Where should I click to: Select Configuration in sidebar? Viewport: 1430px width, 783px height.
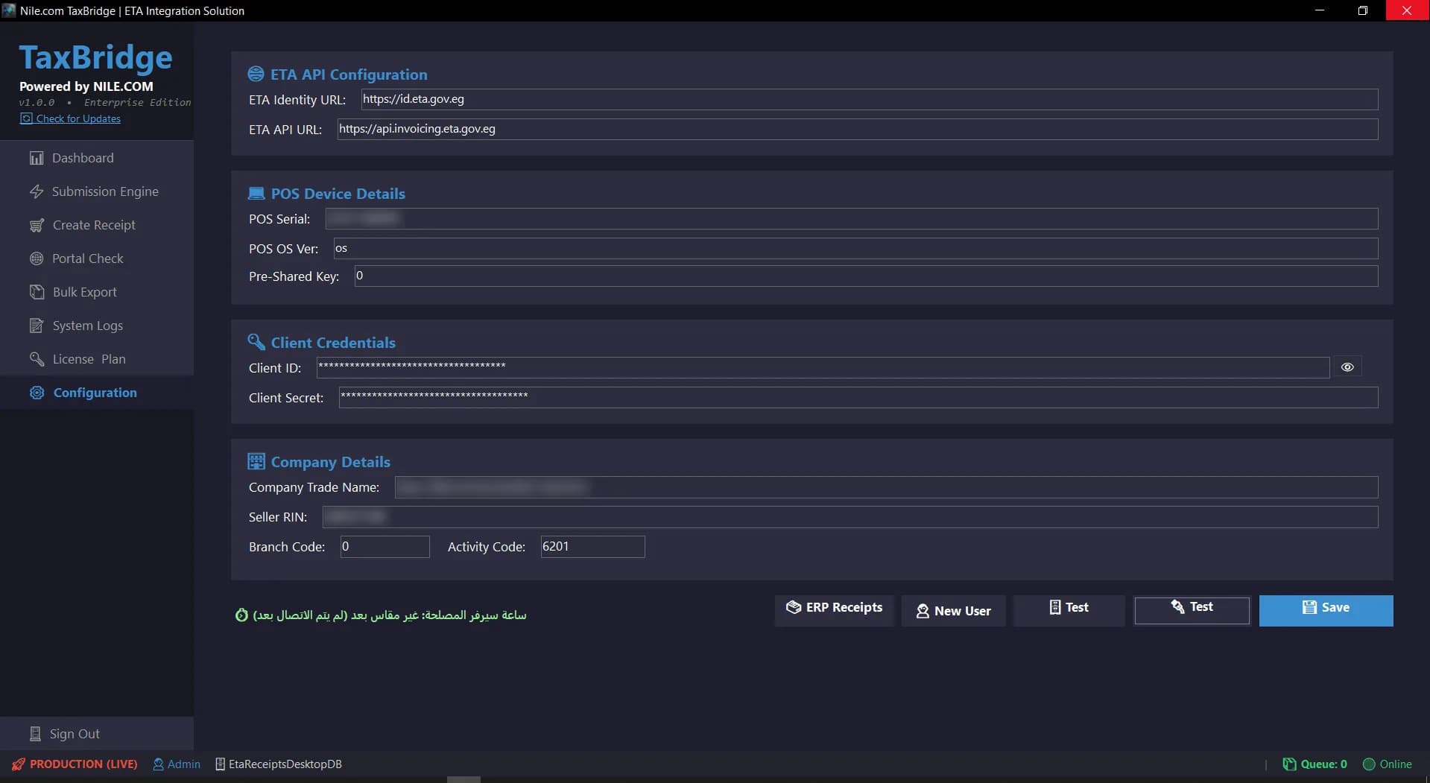click(97, 393)
